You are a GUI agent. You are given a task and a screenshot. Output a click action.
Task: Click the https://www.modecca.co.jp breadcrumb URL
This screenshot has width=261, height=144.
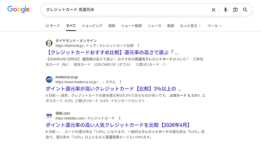coord(86,82)
